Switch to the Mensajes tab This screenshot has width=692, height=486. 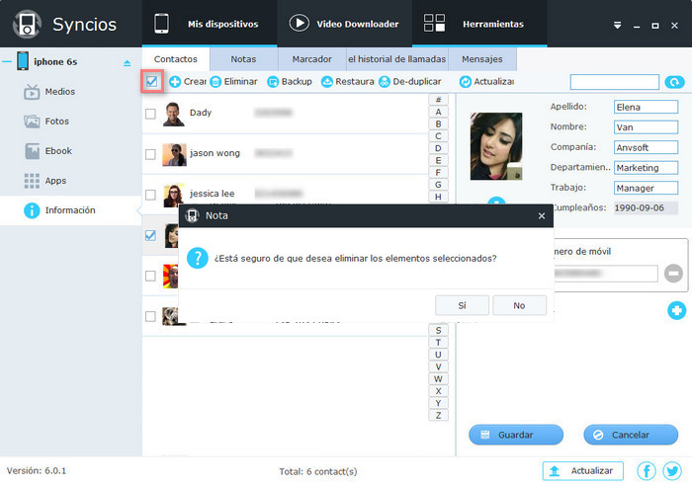point(482,59)
